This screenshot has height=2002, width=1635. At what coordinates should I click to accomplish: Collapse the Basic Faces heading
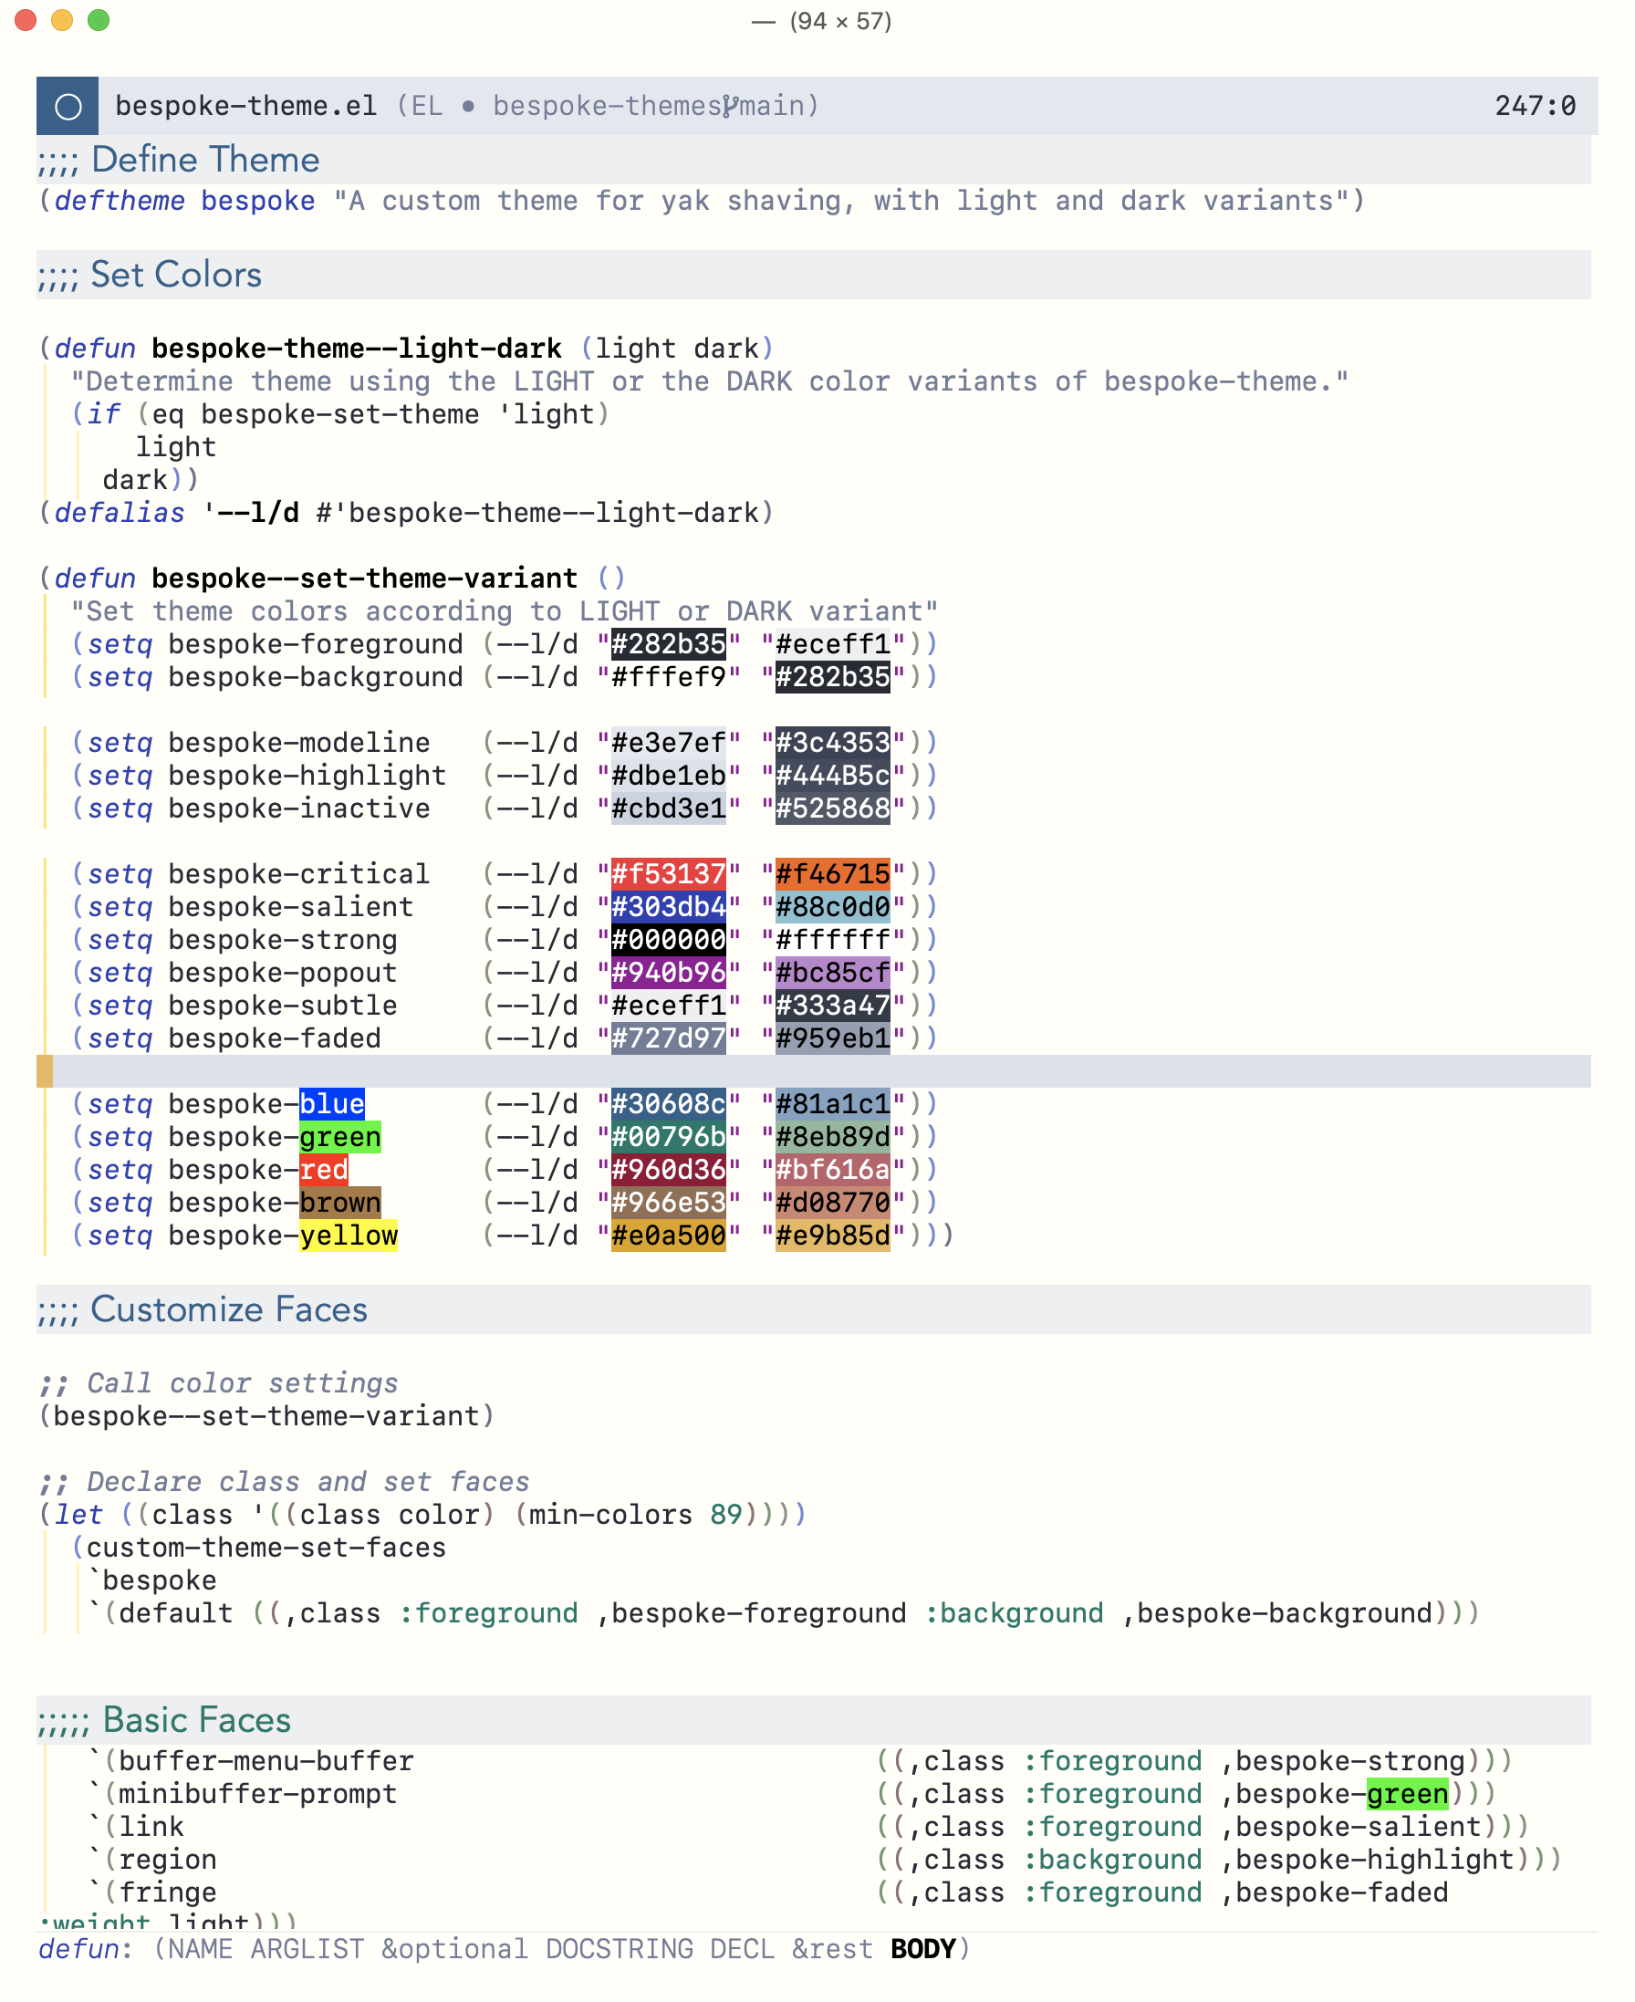165,1720
